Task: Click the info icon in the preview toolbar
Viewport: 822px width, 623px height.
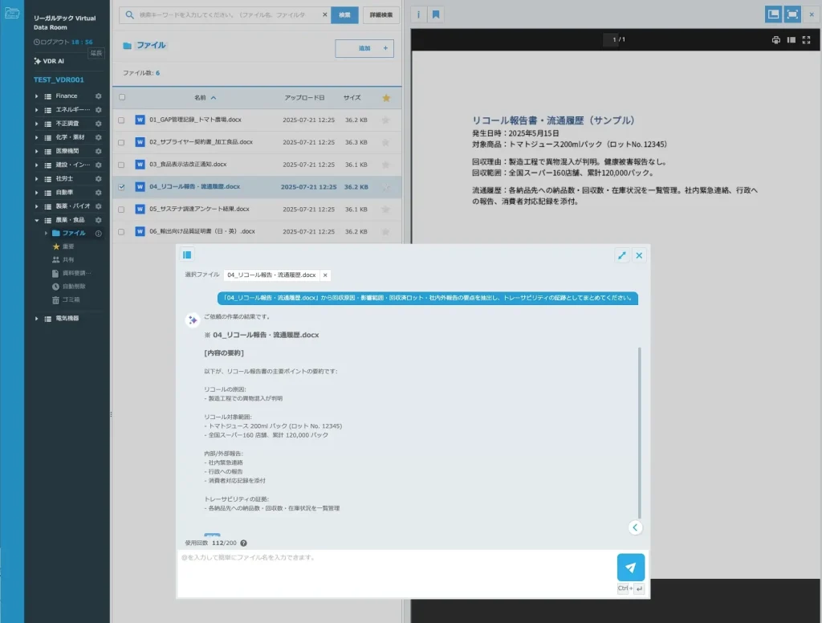Action: click(x=420, y=14)
